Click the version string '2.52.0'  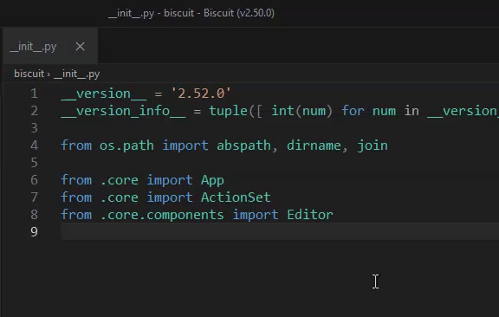[x=201, y=94]
